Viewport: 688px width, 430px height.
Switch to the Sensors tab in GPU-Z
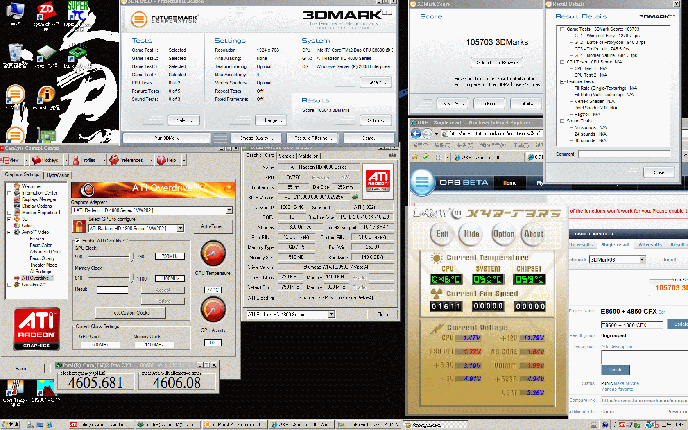[287, 156]
